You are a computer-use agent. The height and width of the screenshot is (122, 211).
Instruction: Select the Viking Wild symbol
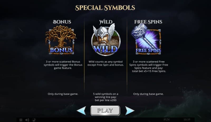[106, 40]
